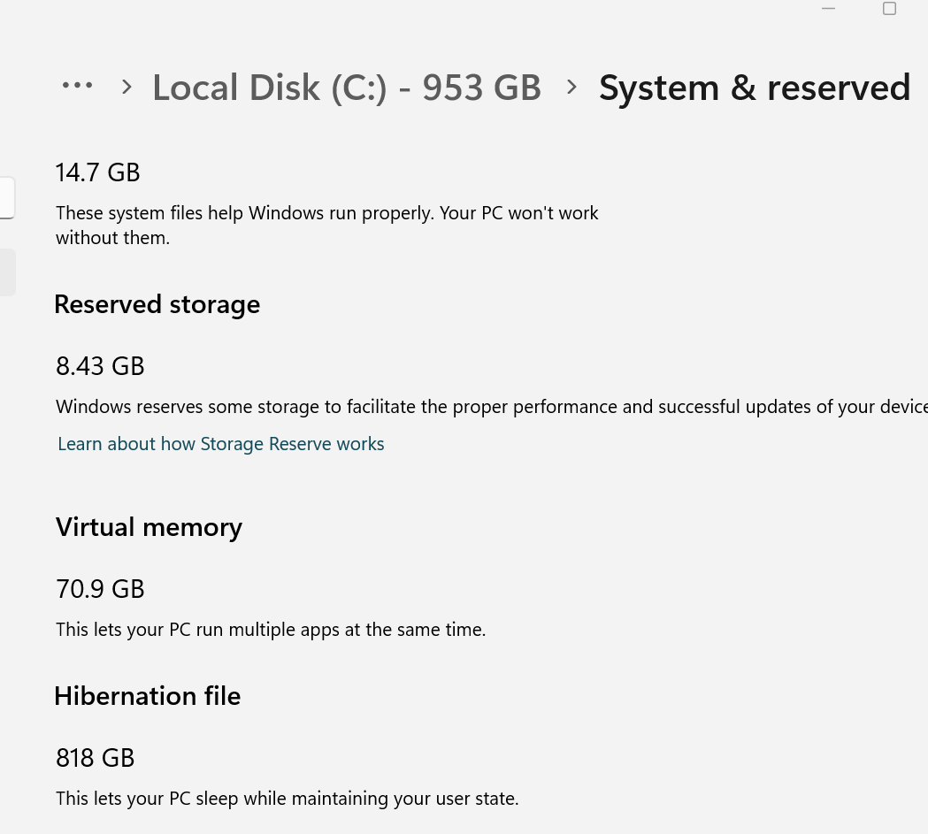Open Learn about how Storage Reserve works

point(220,444)
